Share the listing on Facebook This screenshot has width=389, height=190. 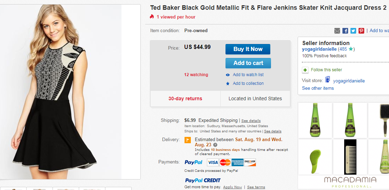click(x=345, y=31)
